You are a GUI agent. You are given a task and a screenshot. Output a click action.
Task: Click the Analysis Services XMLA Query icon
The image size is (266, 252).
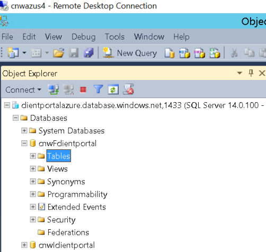point(215,53)
